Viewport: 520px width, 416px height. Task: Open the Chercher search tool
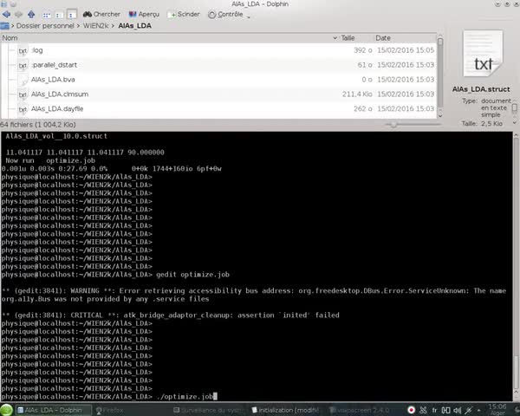pyautogui.click(x=101, y=14)
